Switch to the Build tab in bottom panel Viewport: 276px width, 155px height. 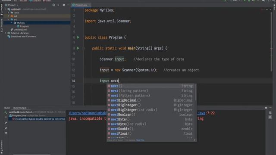[x=7, y=108]
